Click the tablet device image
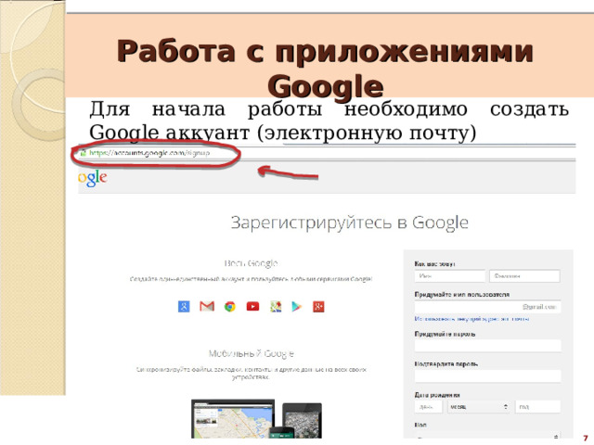The height and width of the screenshot is (445, 594). (x=302, y=421)
